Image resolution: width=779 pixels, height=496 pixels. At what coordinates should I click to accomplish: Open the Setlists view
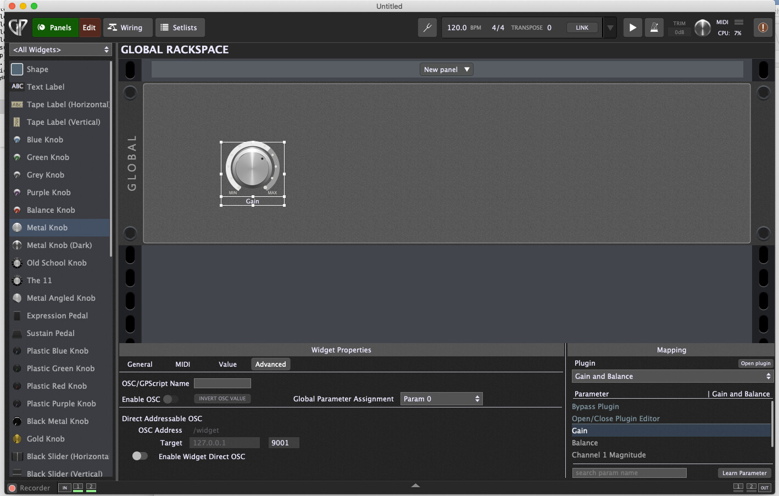pyautogui.click(x=180, y=27)
